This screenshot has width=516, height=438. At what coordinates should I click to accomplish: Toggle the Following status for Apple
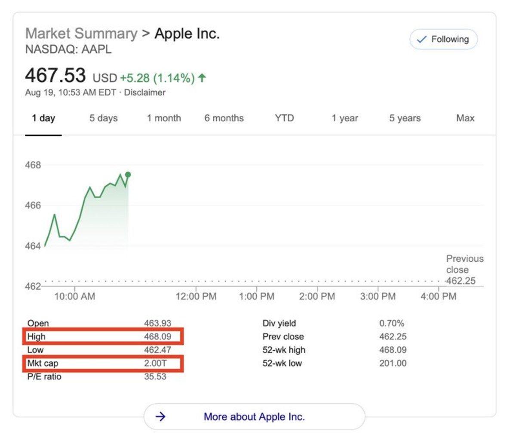coord(443,39)
